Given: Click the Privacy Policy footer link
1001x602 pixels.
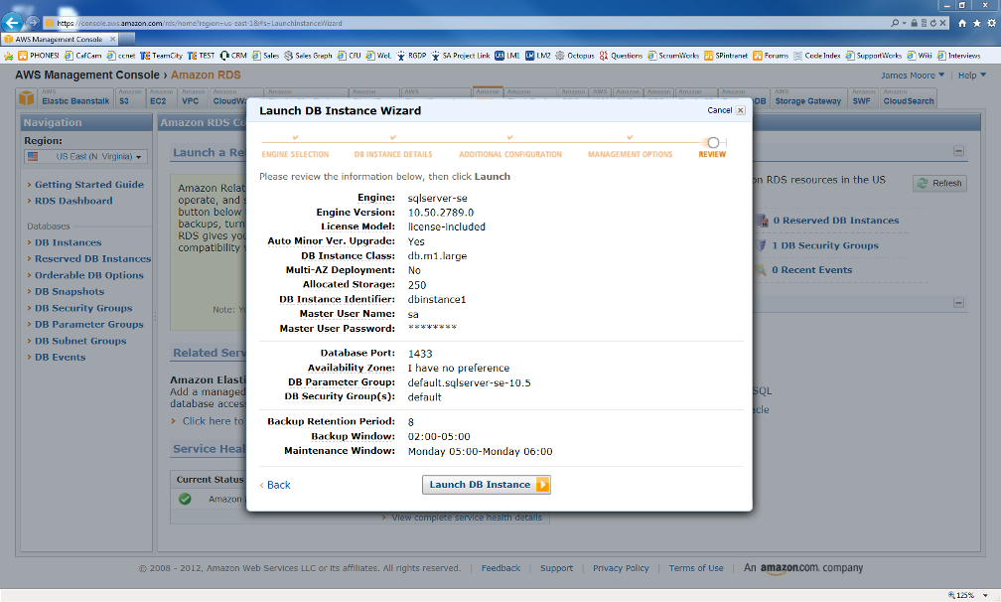Looking at the screenshot, I should 621,568.
